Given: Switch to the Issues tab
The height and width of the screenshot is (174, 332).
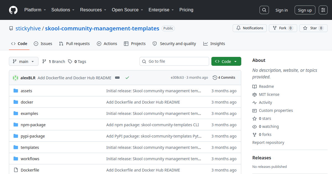Looking at the screenshot, I should pos(43,44).
